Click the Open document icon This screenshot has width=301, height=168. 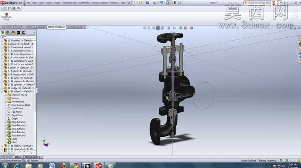(x=141, y=3)
